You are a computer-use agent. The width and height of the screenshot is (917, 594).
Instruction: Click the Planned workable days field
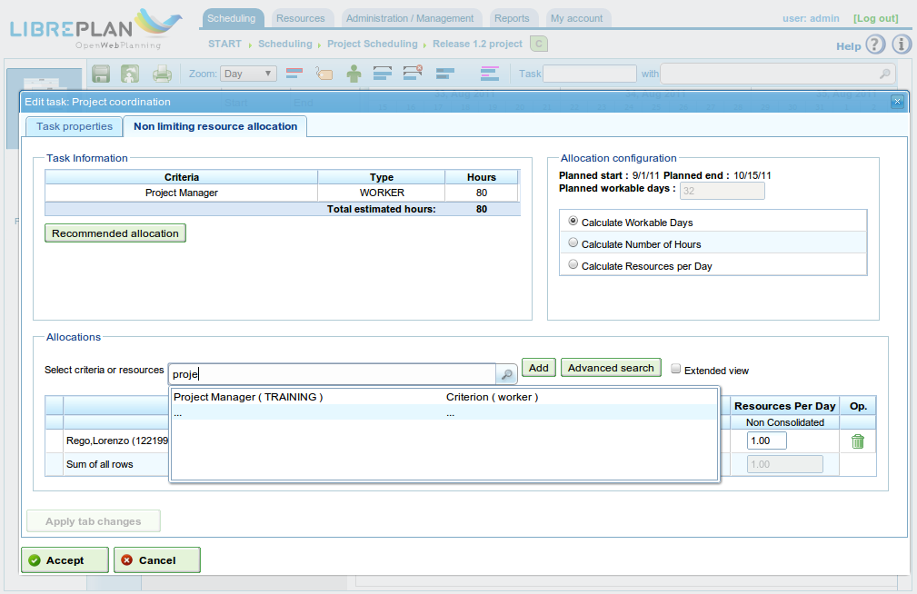pyautogui.click(x=723, y=191)
